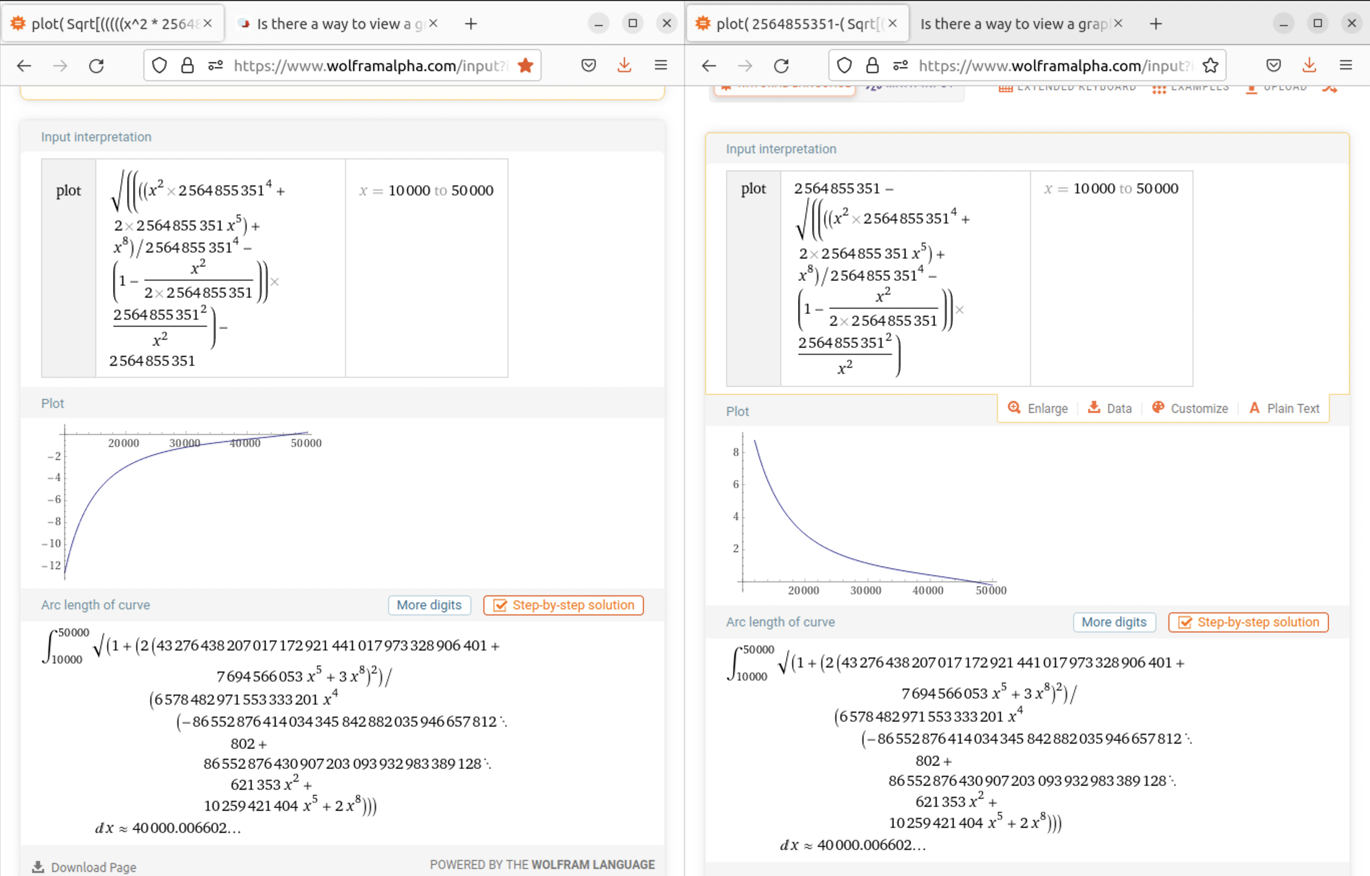This screenshot has height=876, width=1370.
Task: Click More digits in left arc length
Action: pos(429,605)
